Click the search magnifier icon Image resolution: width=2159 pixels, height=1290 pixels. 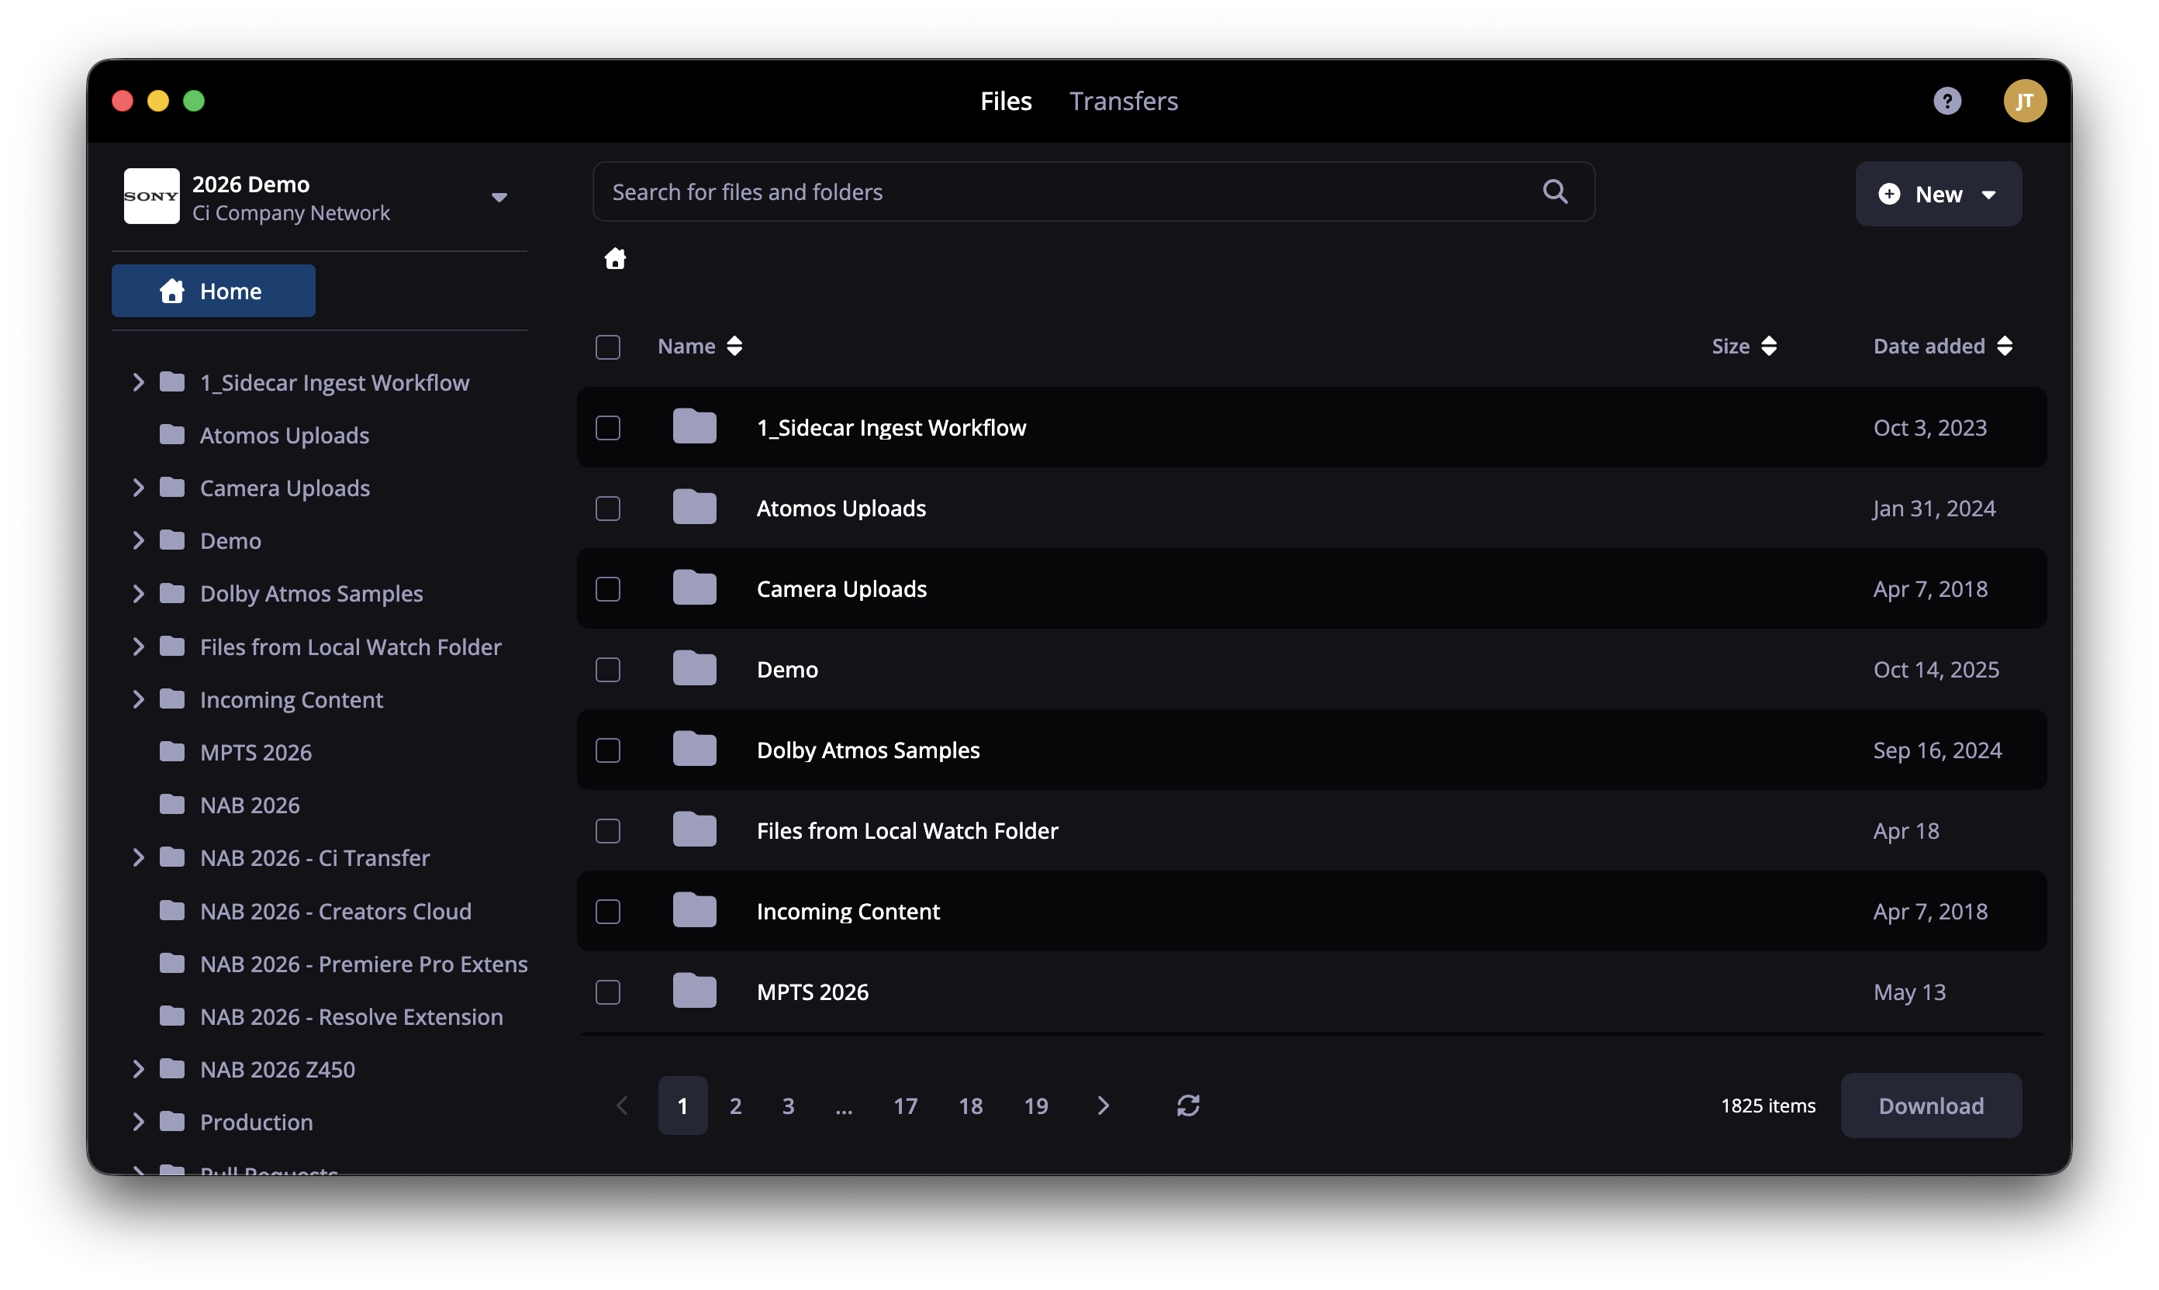(1555, 191)
